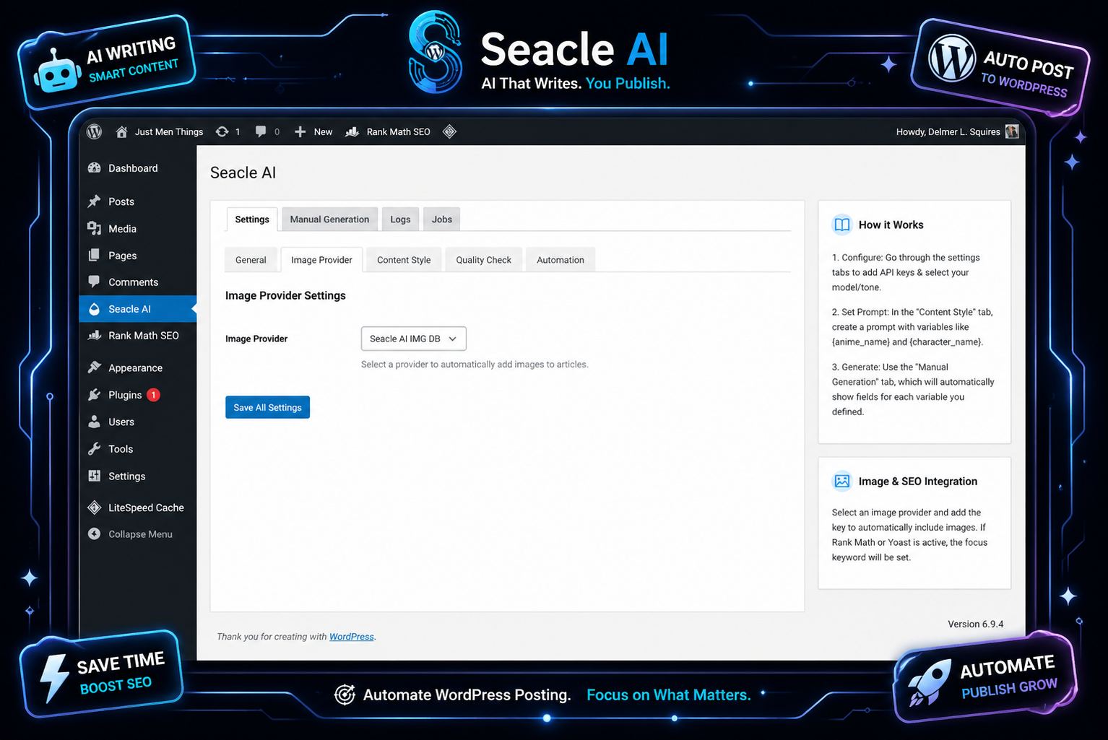Open Media using its sidebar icon
The height and width of the screenshot is (740, 1108).
(x=95, y=228)
